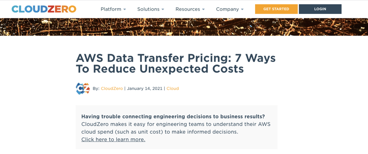The image size is (368, 154).
Task: Expand the Company dropdown arrow
Action: 242,9
